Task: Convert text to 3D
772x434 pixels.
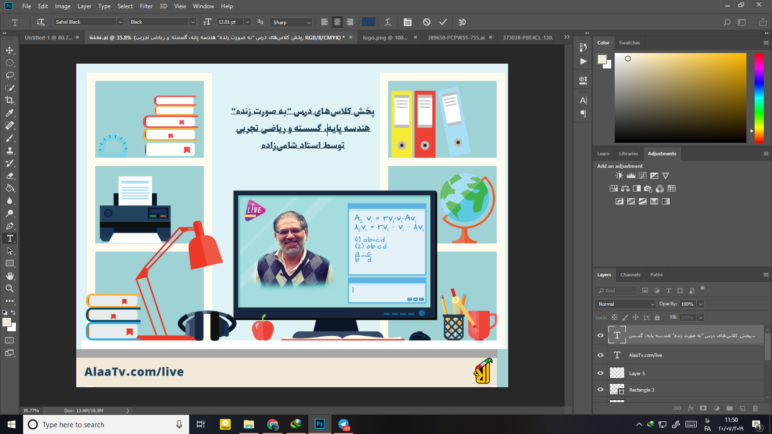Action: tap(462, 22)
